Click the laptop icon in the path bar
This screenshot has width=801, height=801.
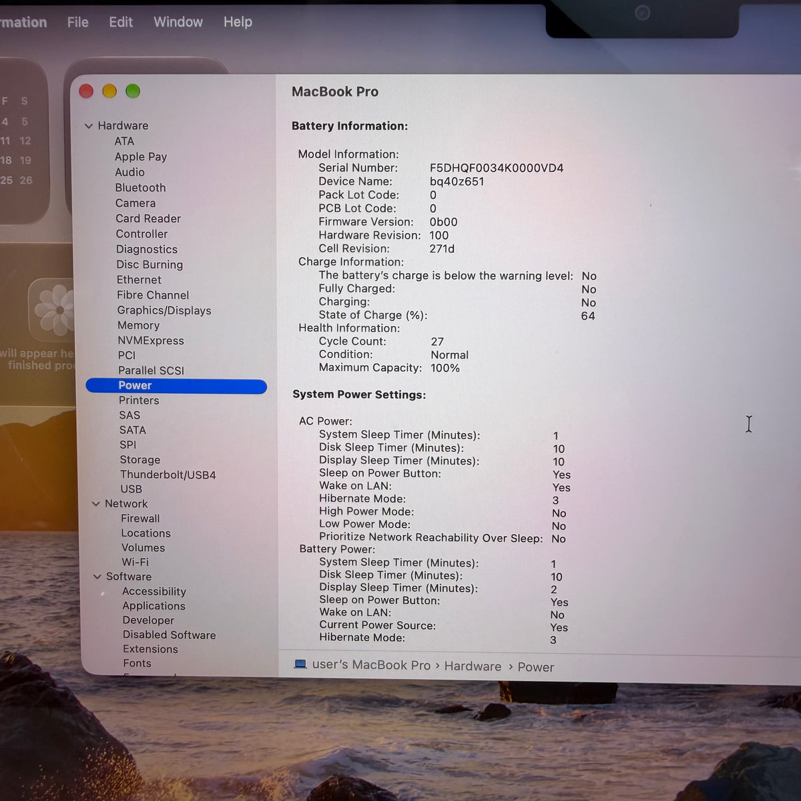(x=300, y=664)
